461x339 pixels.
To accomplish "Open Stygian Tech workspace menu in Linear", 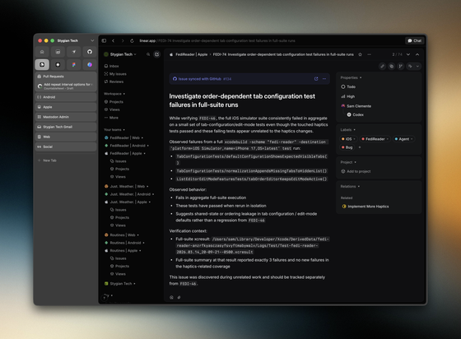I will [120, 54].
